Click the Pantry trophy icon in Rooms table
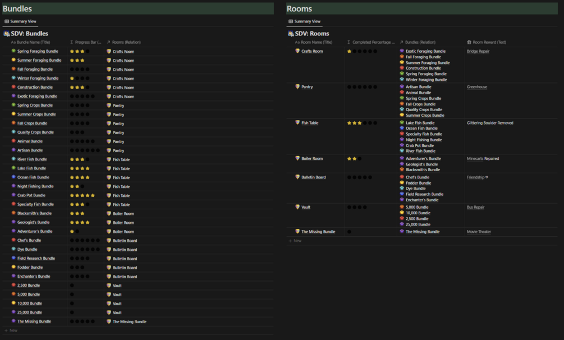Screen dimensions: 564x340 297,87
